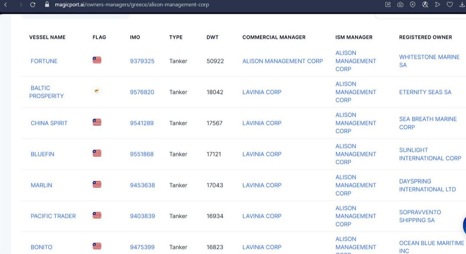The width and height of the screenshot is (466, 254).
Task: Open IMO number 9475399
Action: click(142, 247)
